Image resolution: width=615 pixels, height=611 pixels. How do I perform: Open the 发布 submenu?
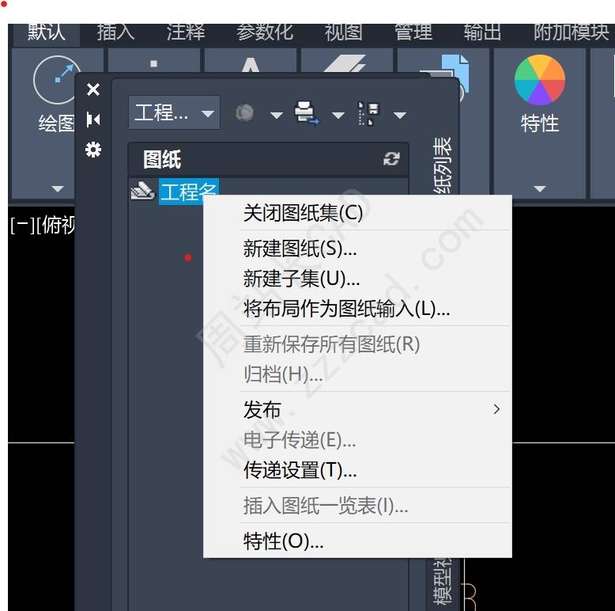(357, 409)
